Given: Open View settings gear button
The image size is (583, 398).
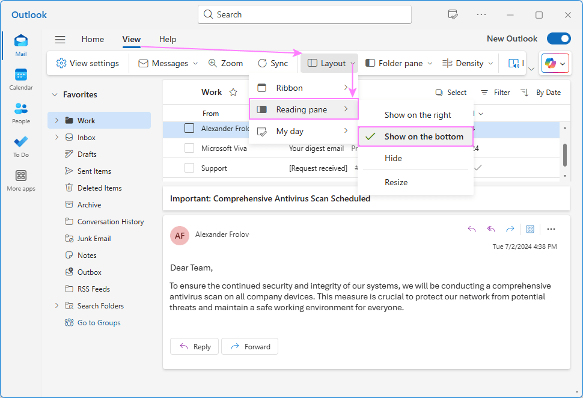Looking at the screenshot, I should [x=87, y=63].
